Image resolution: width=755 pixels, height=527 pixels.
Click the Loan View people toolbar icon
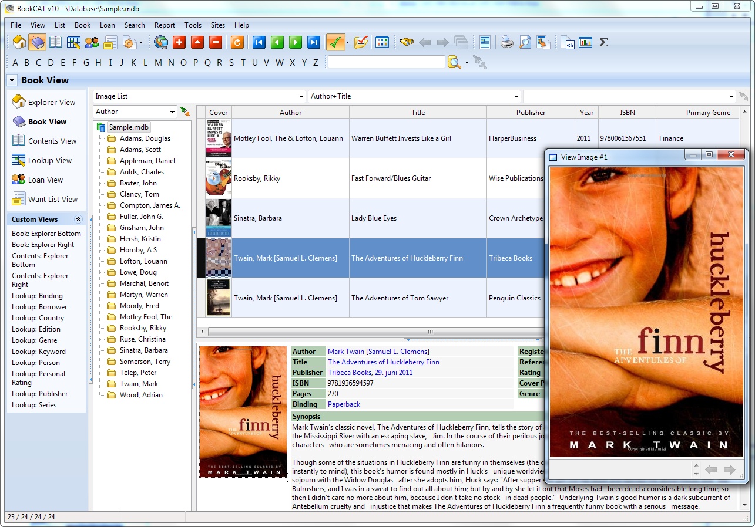[x=92, y=42]
